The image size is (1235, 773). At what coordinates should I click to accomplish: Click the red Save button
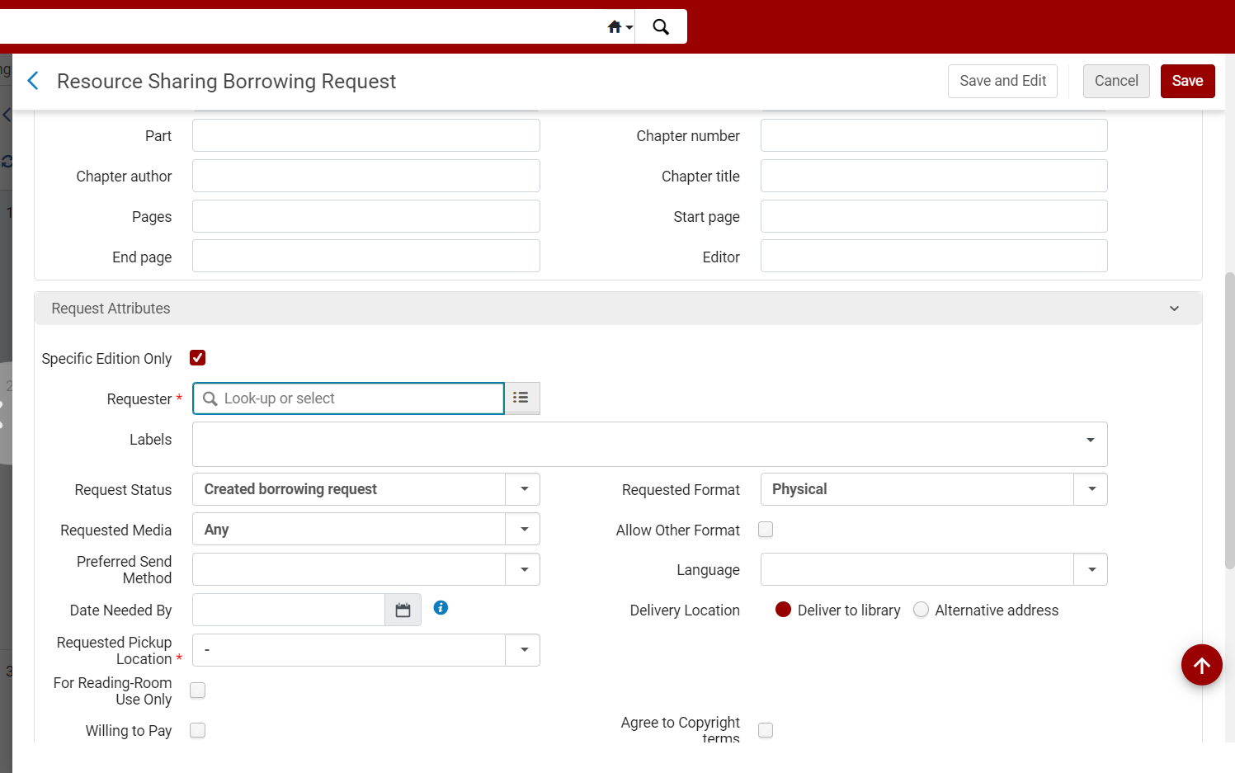[x=1187, y=81]
